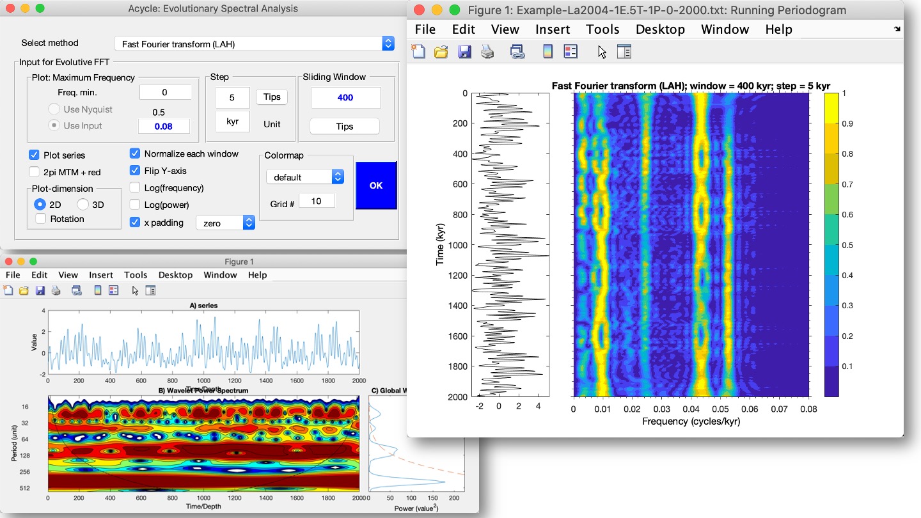Insert Legend using Running Periodogram toolbar icon
The height and width of the screenshot is (518, 921).
pos(571,52)
